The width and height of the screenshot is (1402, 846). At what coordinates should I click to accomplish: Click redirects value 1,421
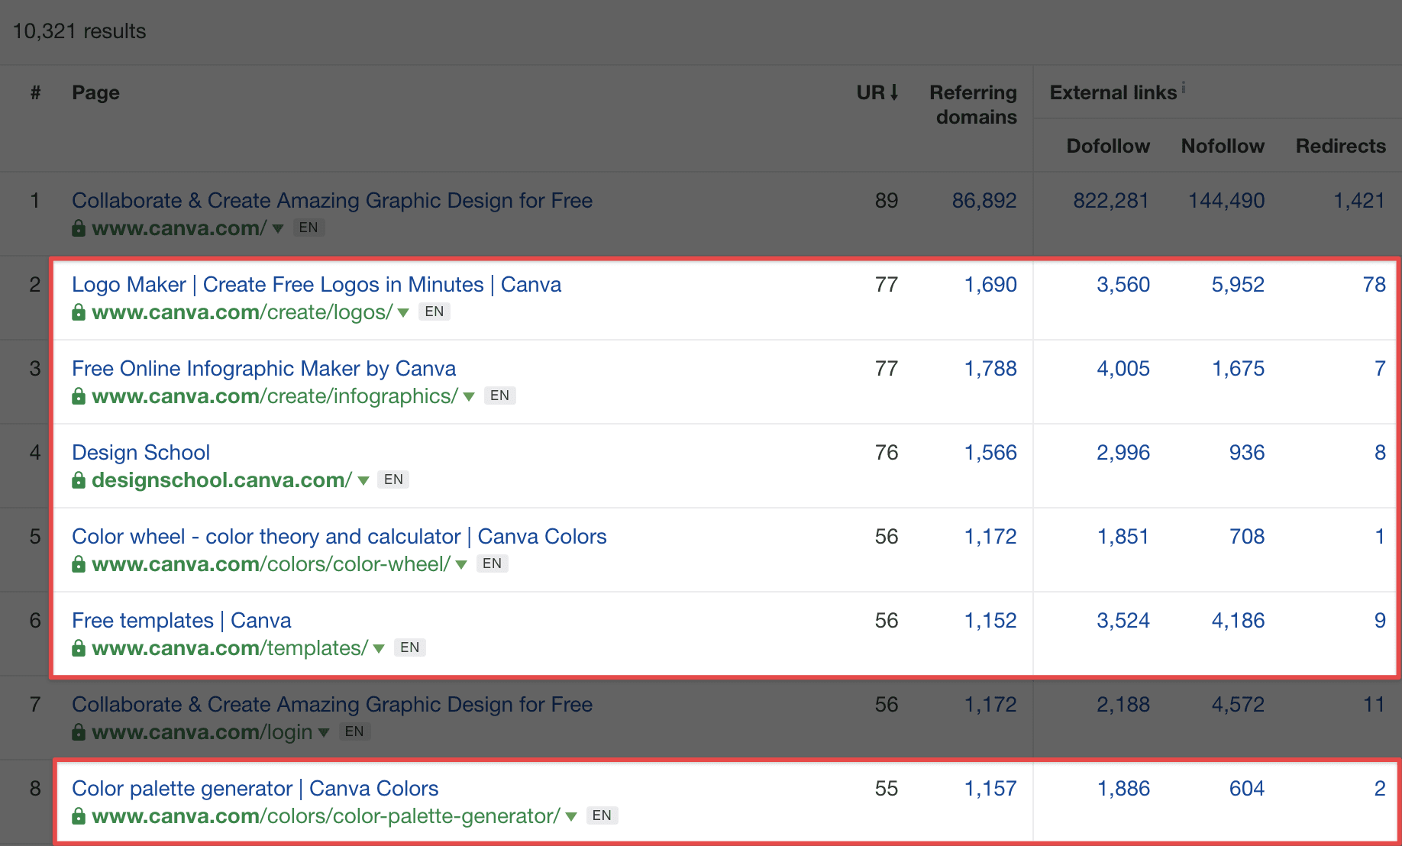tap(1359, 201)
